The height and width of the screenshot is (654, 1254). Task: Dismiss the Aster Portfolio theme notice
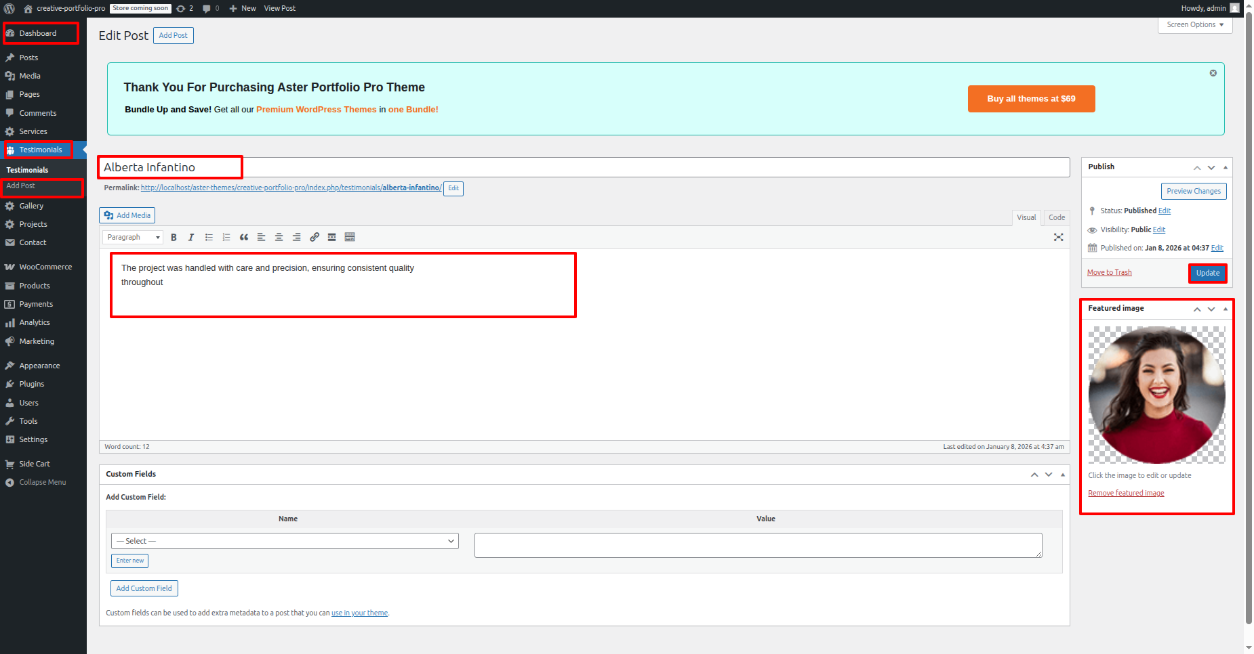pyautogui.click(x=1213, y=73)
